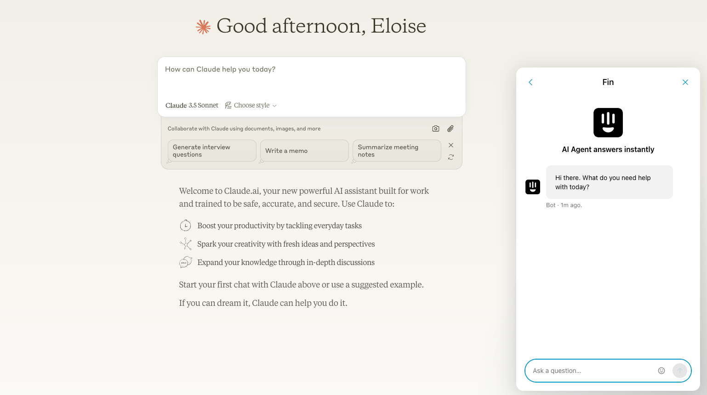The height and width of the screenshot is (395, 707).
Task: Click the back arrow in the Fin panel
Action: [530, 82]
